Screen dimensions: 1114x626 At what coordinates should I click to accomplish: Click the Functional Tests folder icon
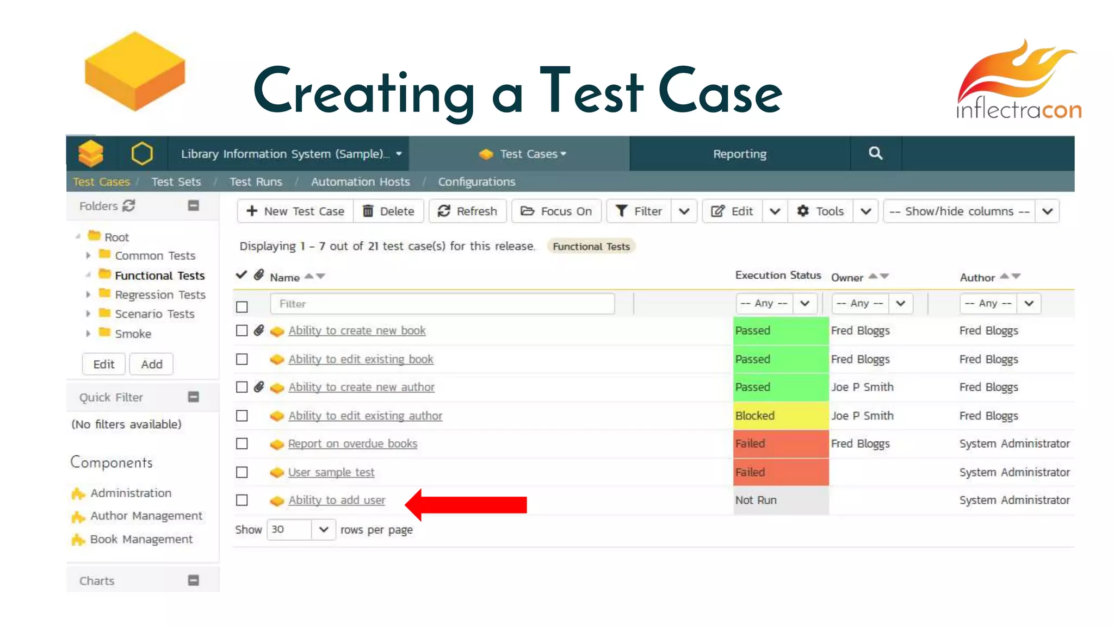pos(104,273)
